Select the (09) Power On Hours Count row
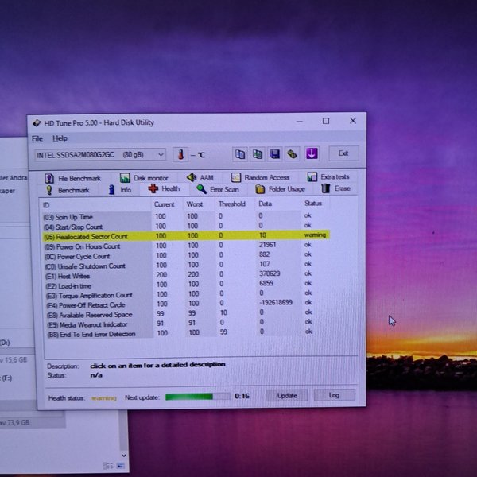477x477 pixels. [x=185, y=246]
